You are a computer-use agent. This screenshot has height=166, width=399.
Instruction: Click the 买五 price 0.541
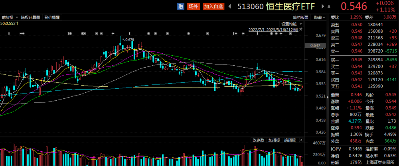(356, 86)
